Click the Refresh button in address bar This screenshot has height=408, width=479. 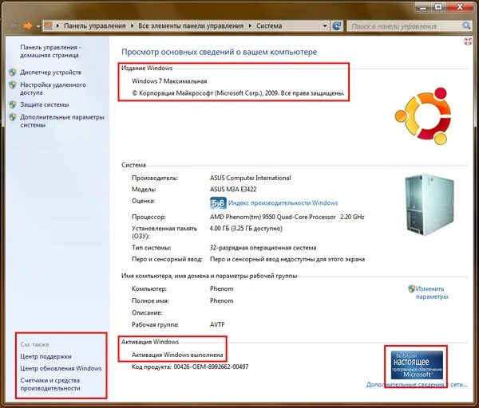coord(337,26)
